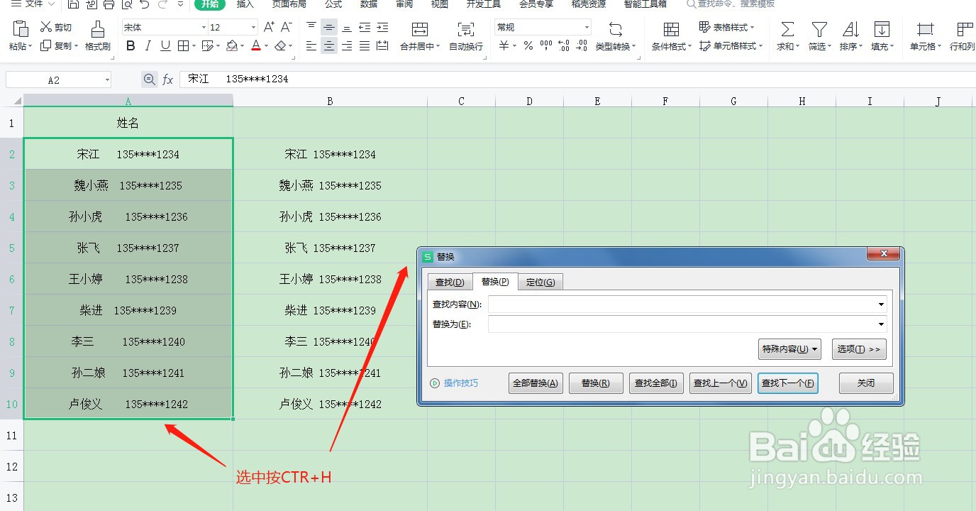The image size is (976, 511).
Task: Click Replace All (全部替换) button
Action: pos(536,383)
